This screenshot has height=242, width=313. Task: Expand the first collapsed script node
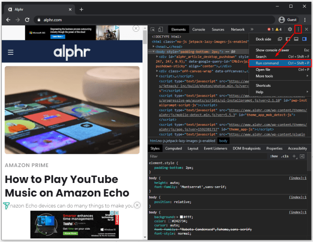tap(157, 76)
